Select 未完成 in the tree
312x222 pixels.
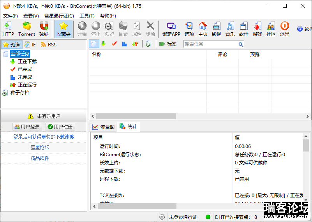point(25,77)
